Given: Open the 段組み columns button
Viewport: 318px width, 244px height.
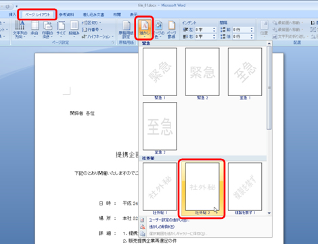Looking at the screenshot, I should pos(74,29).
